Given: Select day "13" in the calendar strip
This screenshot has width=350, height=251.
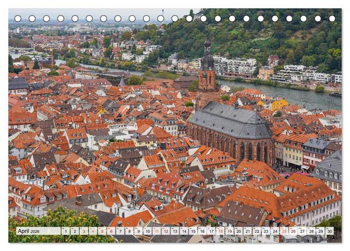Looking at the screenshot, I should [175, 231].
